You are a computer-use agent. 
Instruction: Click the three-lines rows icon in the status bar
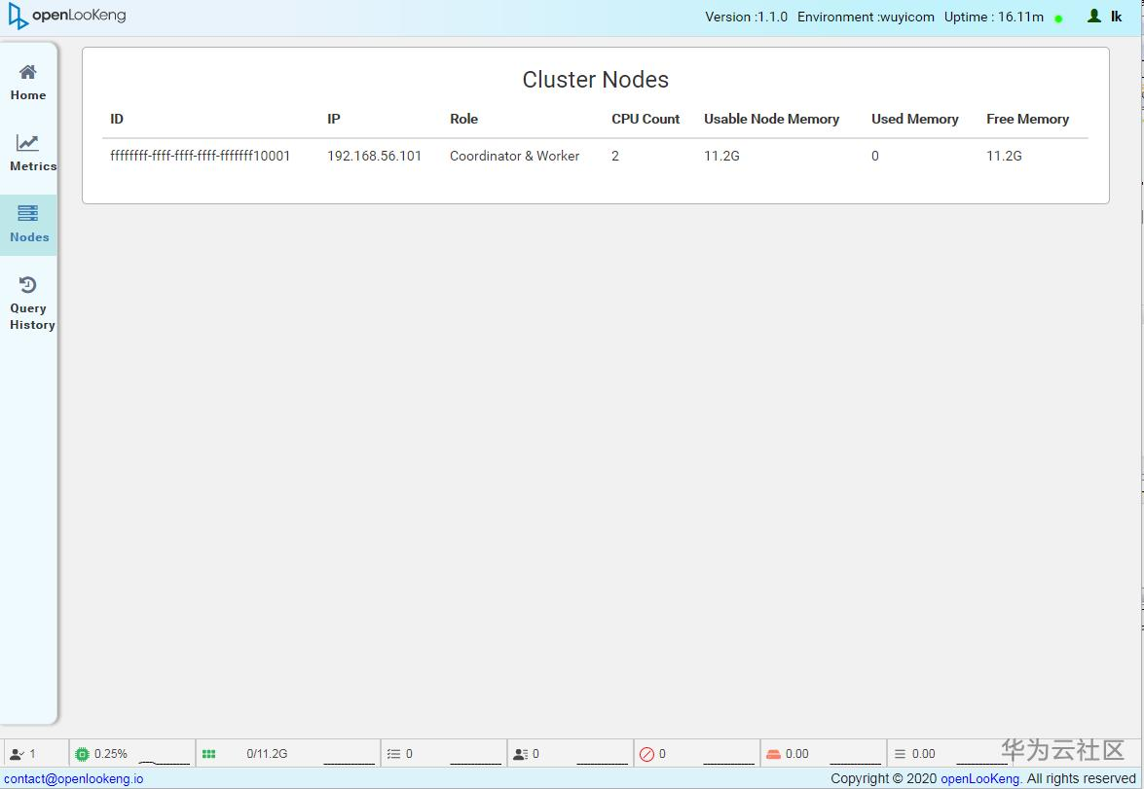pos(900,754)
